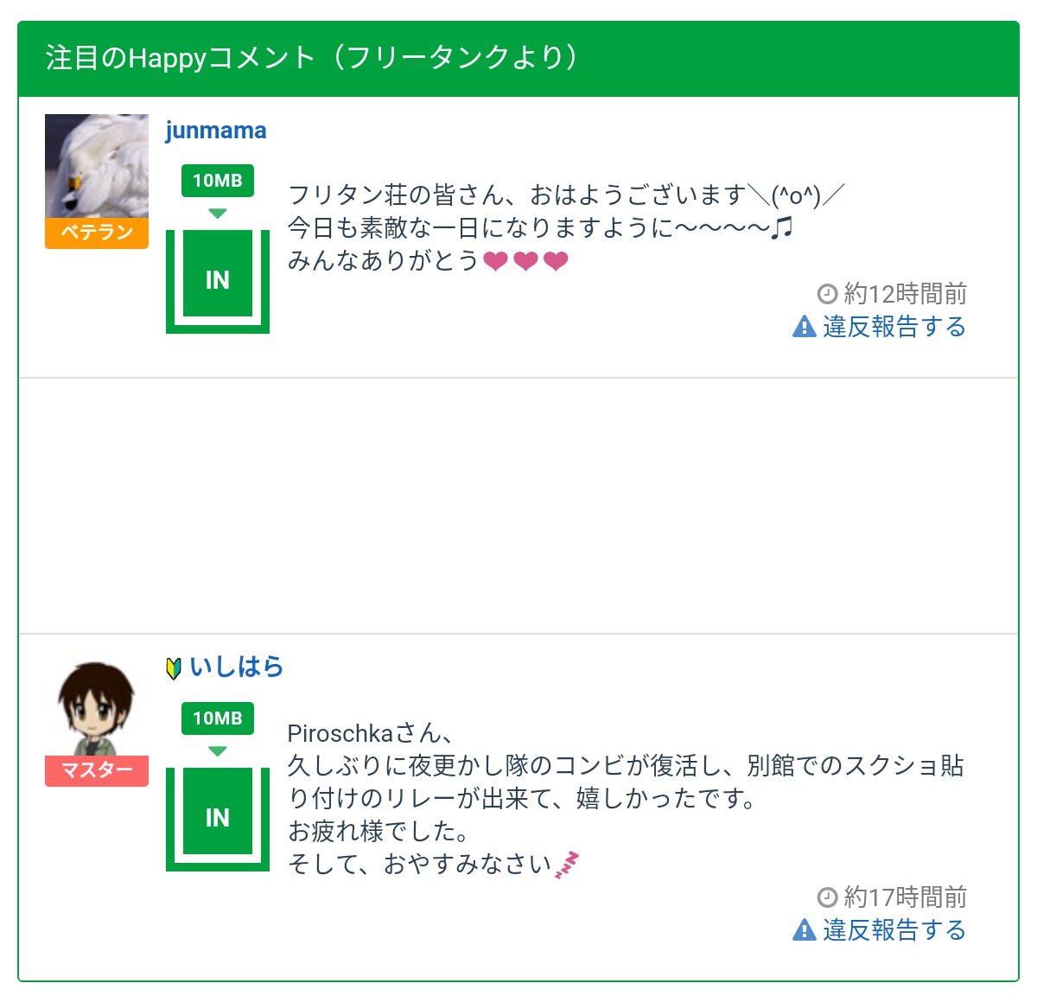1037x996 pixels.
Task: Click the warning triangle on junmama's comment
Action: pyautogui.click(x=804, y=327)
